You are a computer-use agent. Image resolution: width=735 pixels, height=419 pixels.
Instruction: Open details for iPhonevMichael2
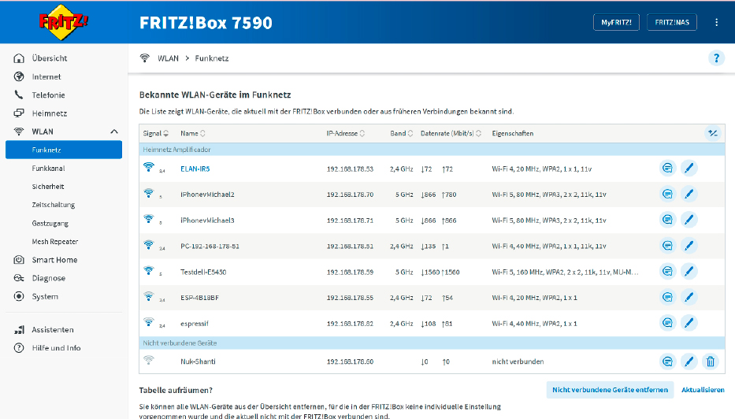point(667,194)
